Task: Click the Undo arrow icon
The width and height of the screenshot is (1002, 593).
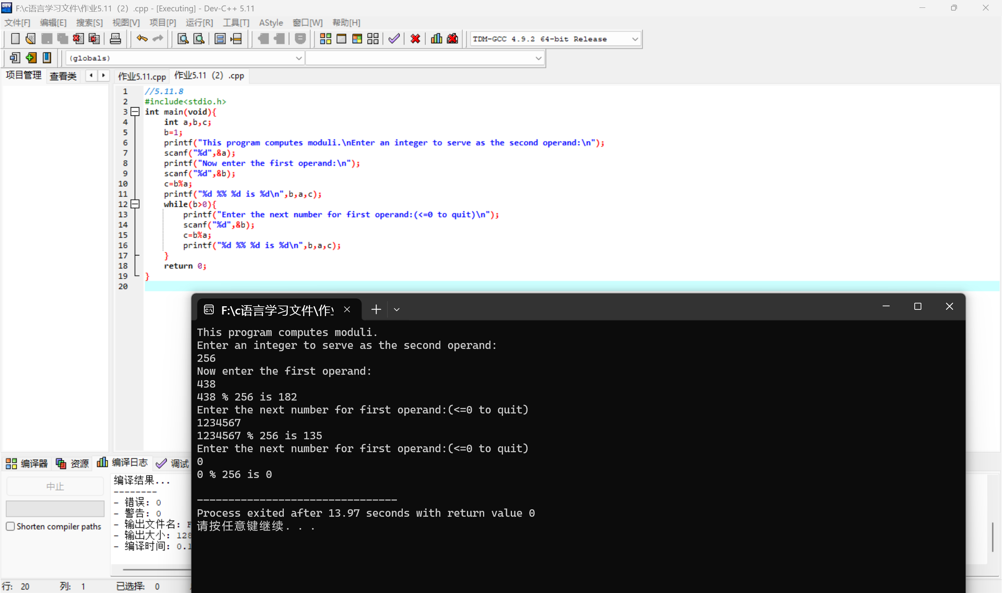Action: [x=142, y=39]
